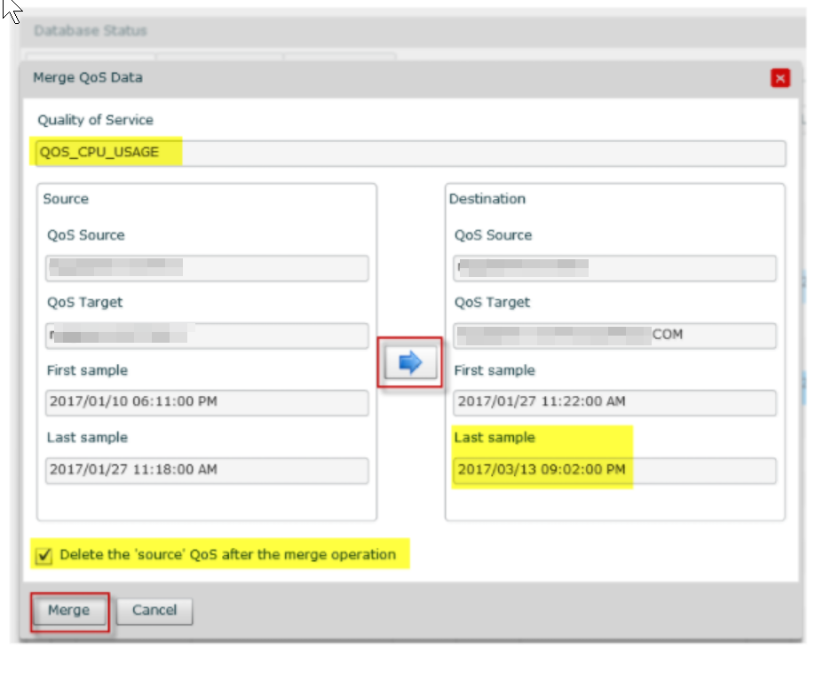
Task: Select the Source panel QoS Target field
Action: click(x=206, y=336)
